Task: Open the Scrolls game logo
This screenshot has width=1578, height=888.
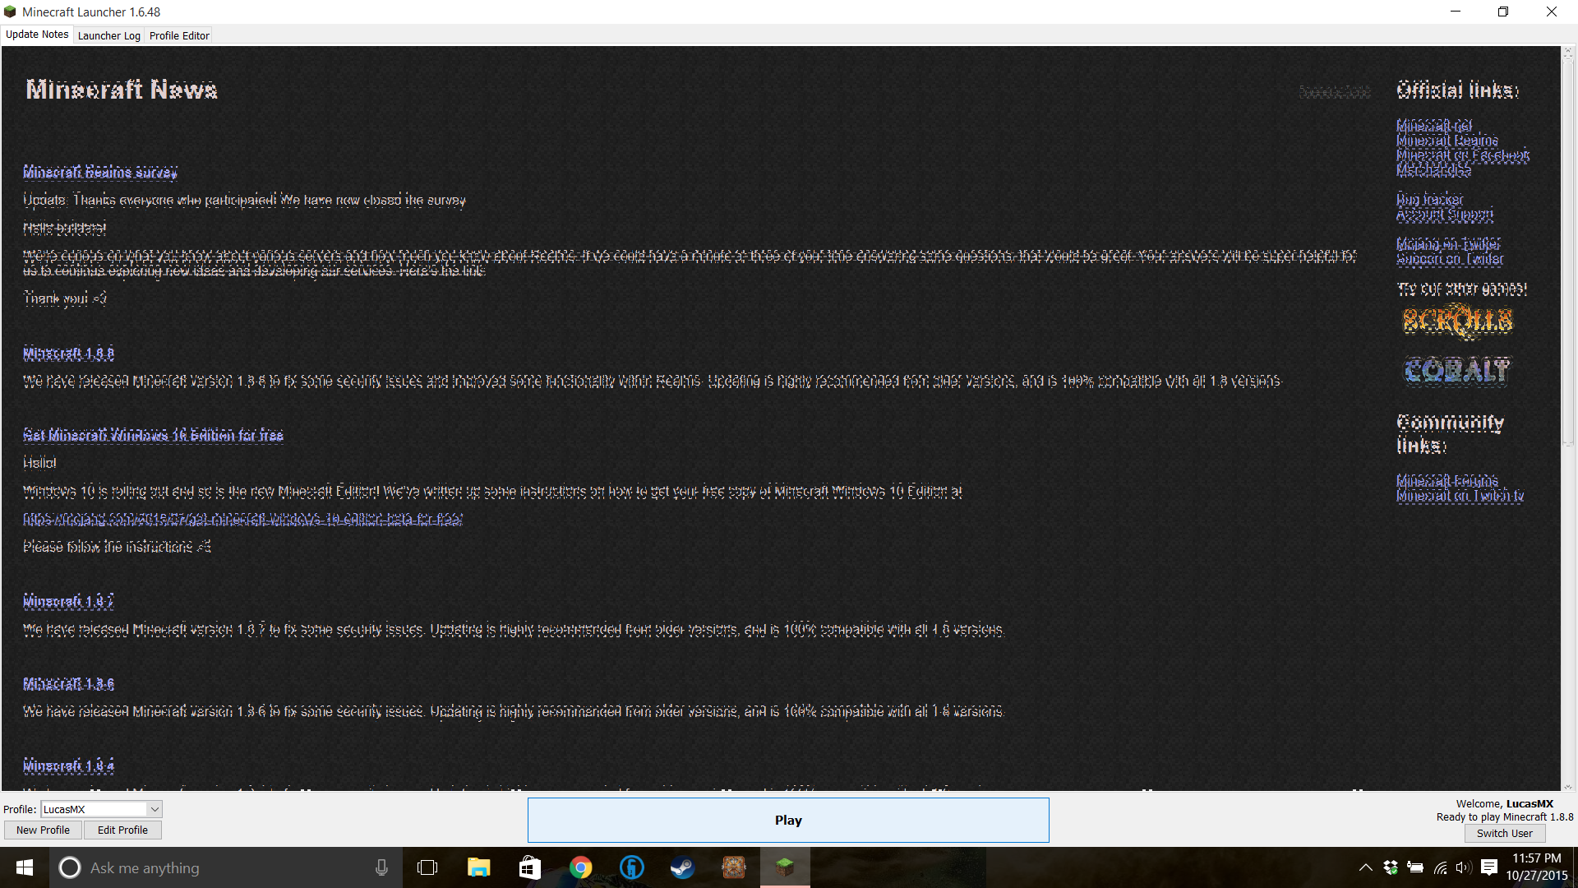Action: (1457, 321)
